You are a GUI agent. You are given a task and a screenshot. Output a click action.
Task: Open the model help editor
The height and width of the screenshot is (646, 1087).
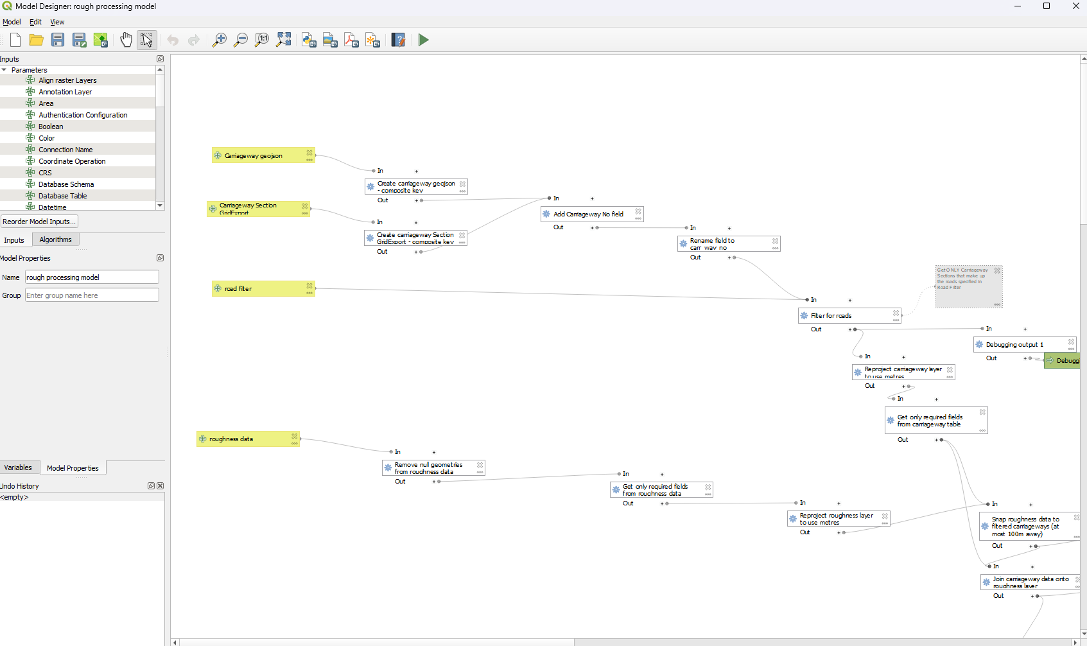pos(398,40)
